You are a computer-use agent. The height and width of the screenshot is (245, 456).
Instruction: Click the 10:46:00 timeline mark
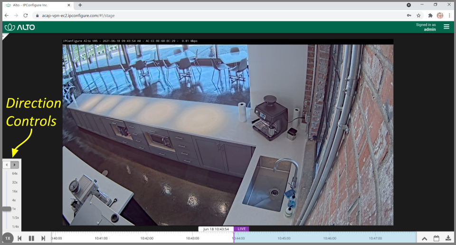pos(330,238)
